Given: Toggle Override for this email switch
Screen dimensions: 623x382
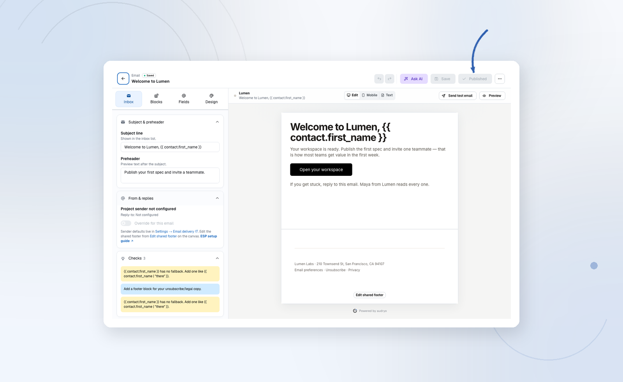Looking at the screenshot, I should pyautogui.click(x=126, y=223).
